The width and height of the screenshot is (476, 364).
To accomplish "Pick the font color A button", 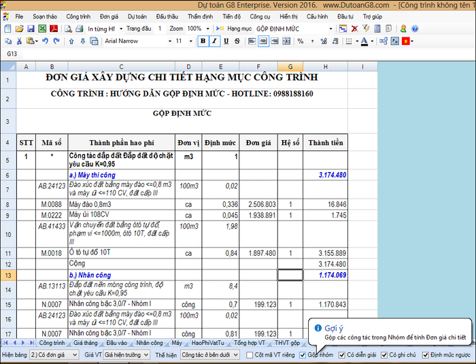I will pos(366,42).
